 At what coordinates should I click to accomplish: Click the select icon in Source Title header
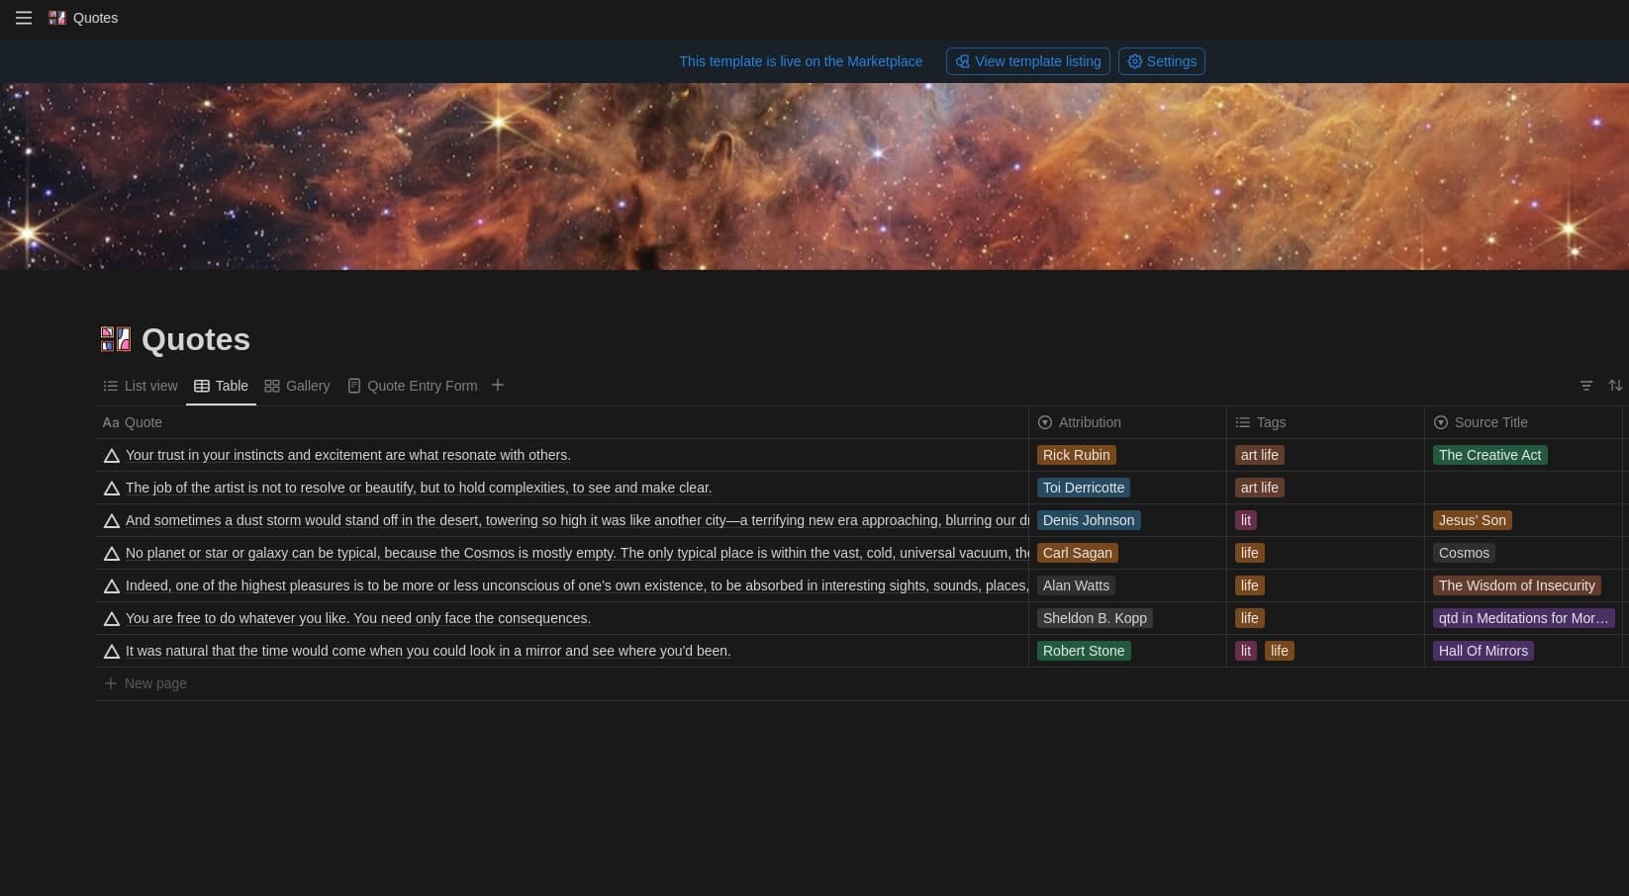[1441, 422]
